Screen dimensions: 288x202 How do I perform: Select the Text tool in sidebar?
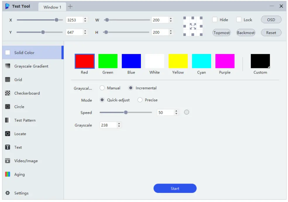[18, 147]
